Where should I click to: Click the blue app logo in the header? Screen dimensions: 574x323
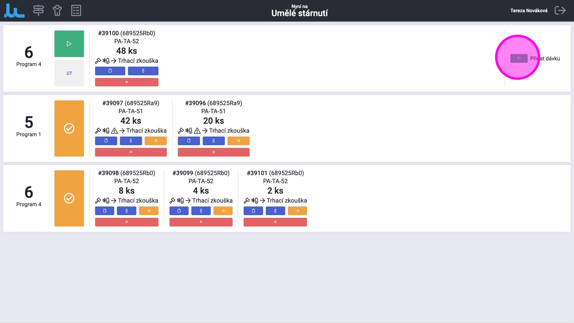coord(14,11)
